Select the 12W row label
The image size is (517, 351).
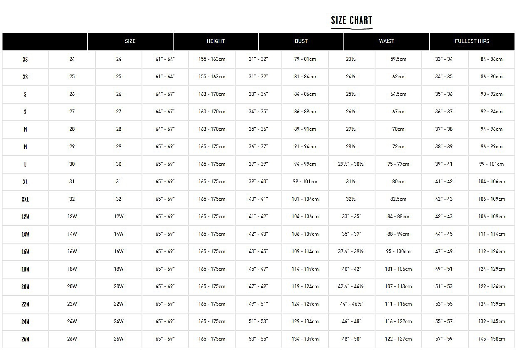pos(25,217)
